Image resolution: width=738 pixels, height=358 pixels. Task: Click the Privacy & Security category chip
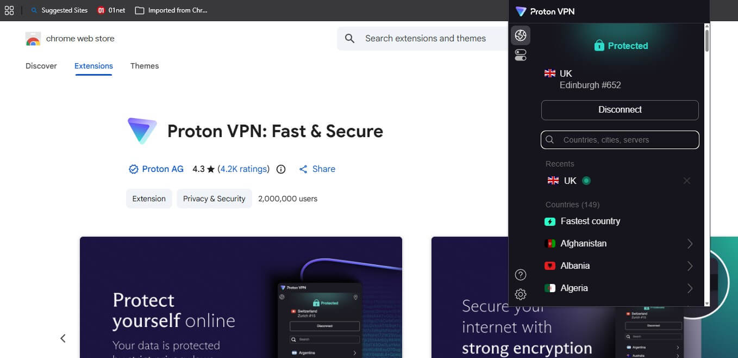tap(214, 199)
